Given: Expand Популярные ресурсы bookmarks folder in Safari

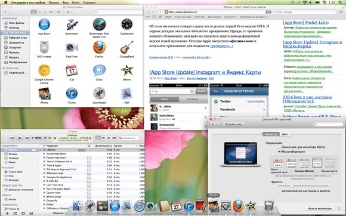Looking at the screenshot, I should (x=254, y=17).
